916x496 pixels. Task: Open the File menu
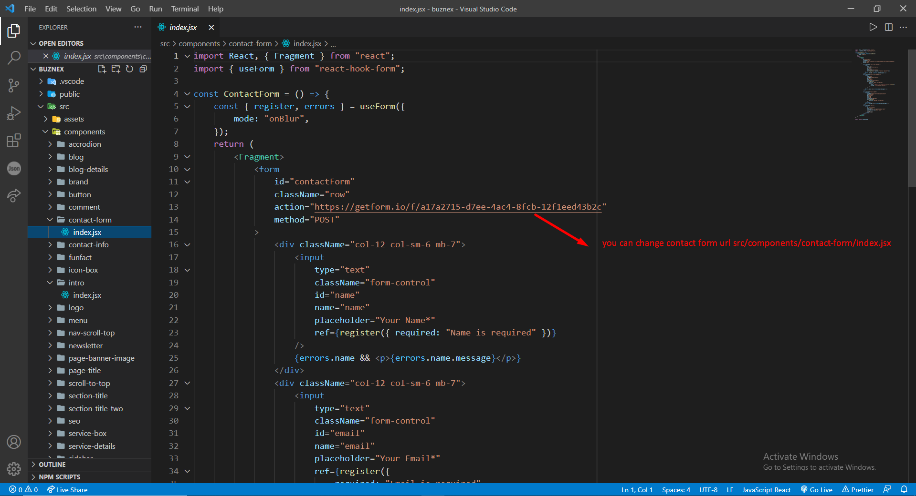30,9
